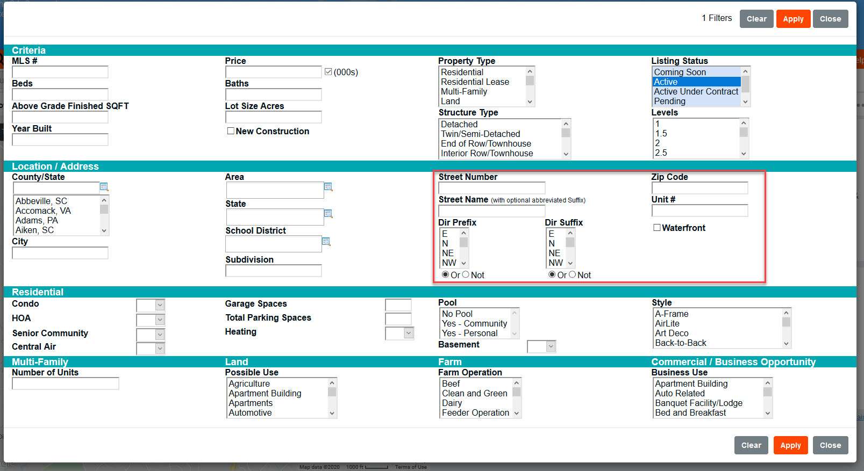This screenshot has height=471, width=864.
Task: Check the Waterfront option
Action: pyautogui.click(x=657, y=227)
